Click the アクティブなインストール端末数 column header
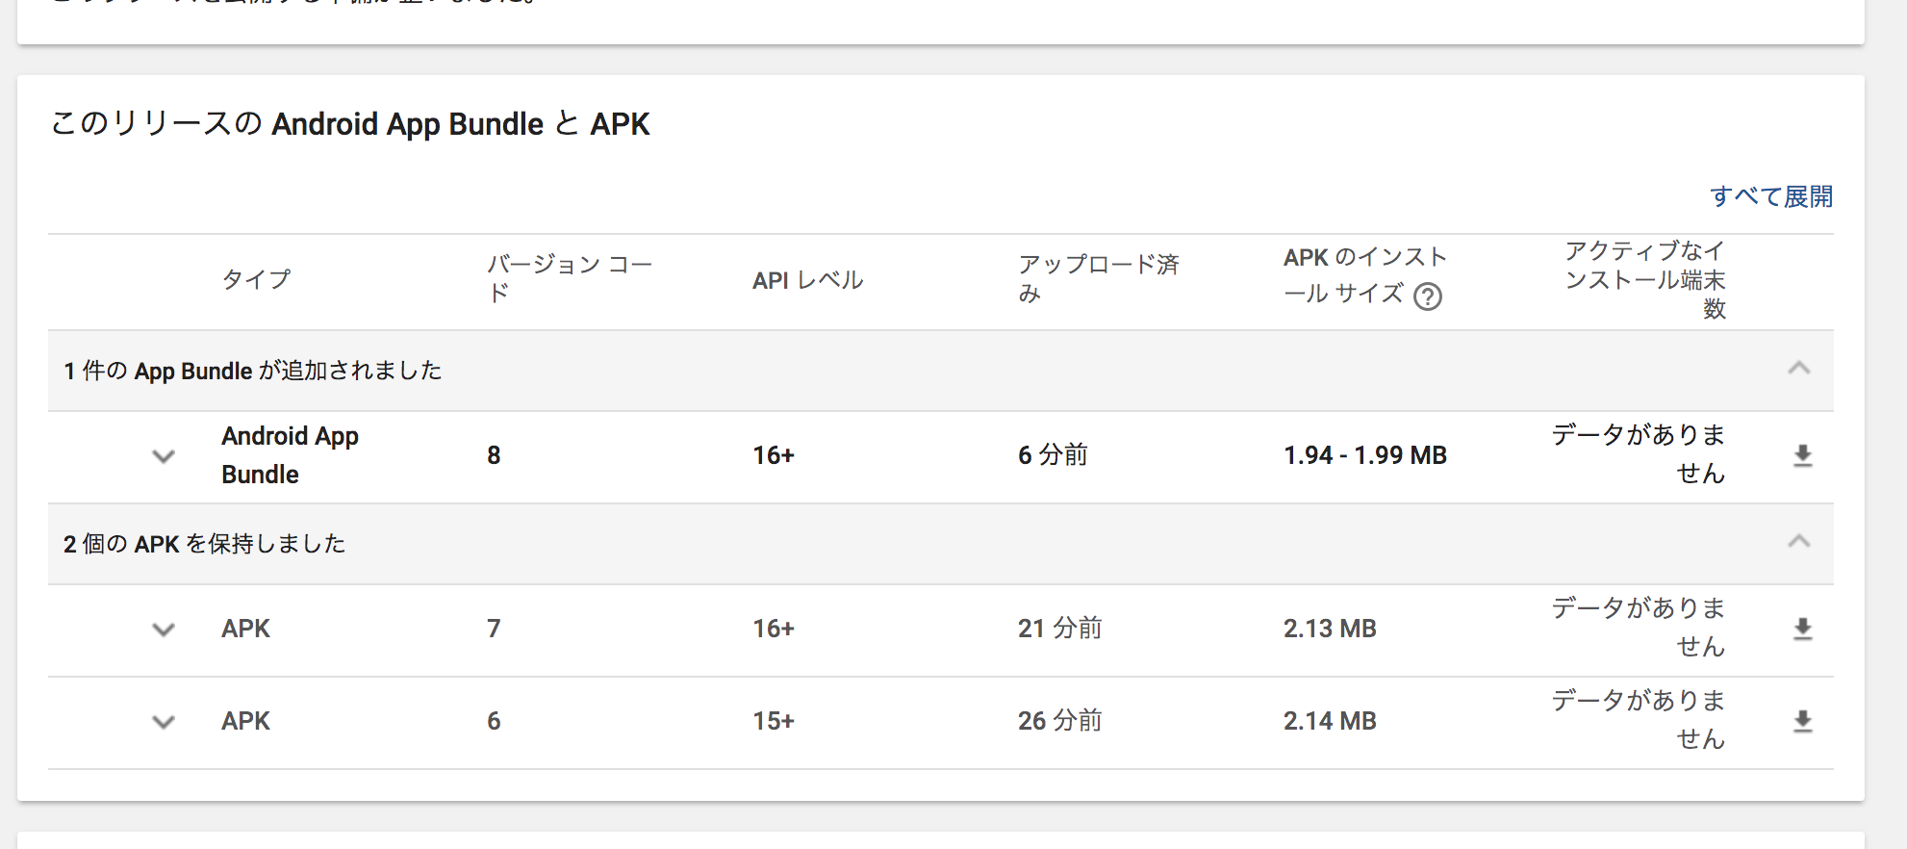 pos(1644,279)
